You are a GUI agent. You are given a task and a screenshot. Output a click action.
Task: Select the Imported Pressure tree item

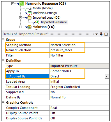pos(54,22)
